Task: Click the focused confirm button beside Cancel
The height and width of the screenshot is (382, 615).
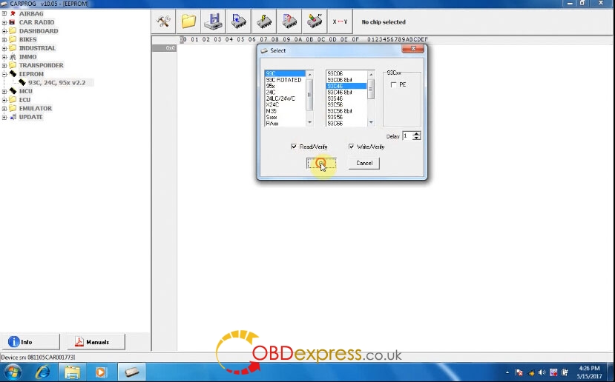Action: pos(321,163)
